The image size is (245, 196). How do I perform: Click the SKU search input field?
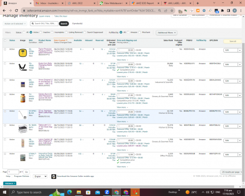pyautogui.click(x=44, y=24)
